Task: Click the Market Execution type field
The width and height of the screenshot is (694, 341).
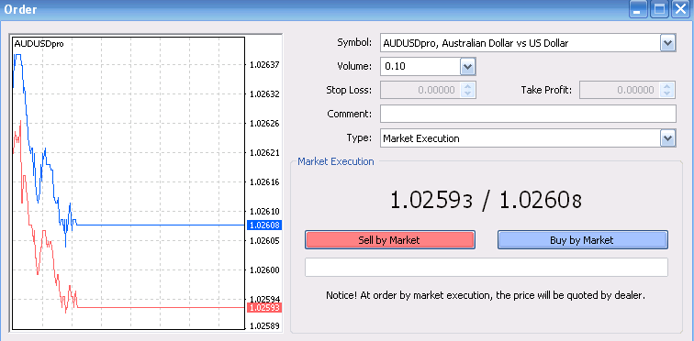Action: tap(520, 138)
